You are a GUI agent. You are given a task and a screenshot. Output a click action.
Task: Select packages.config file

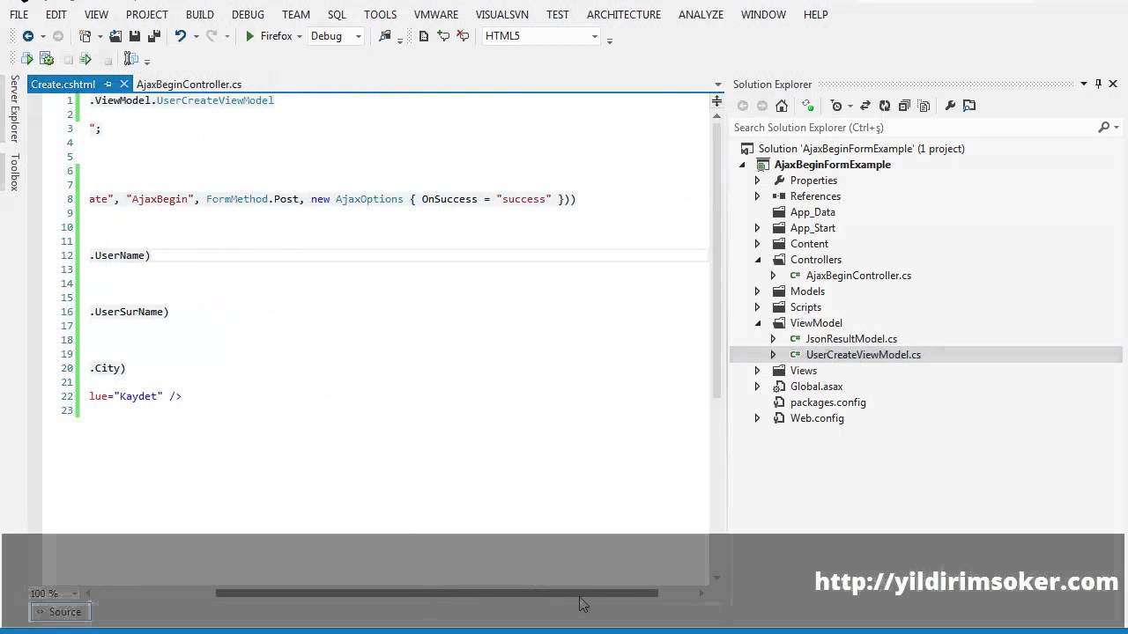pyautogui.click(x=828, y=402)
